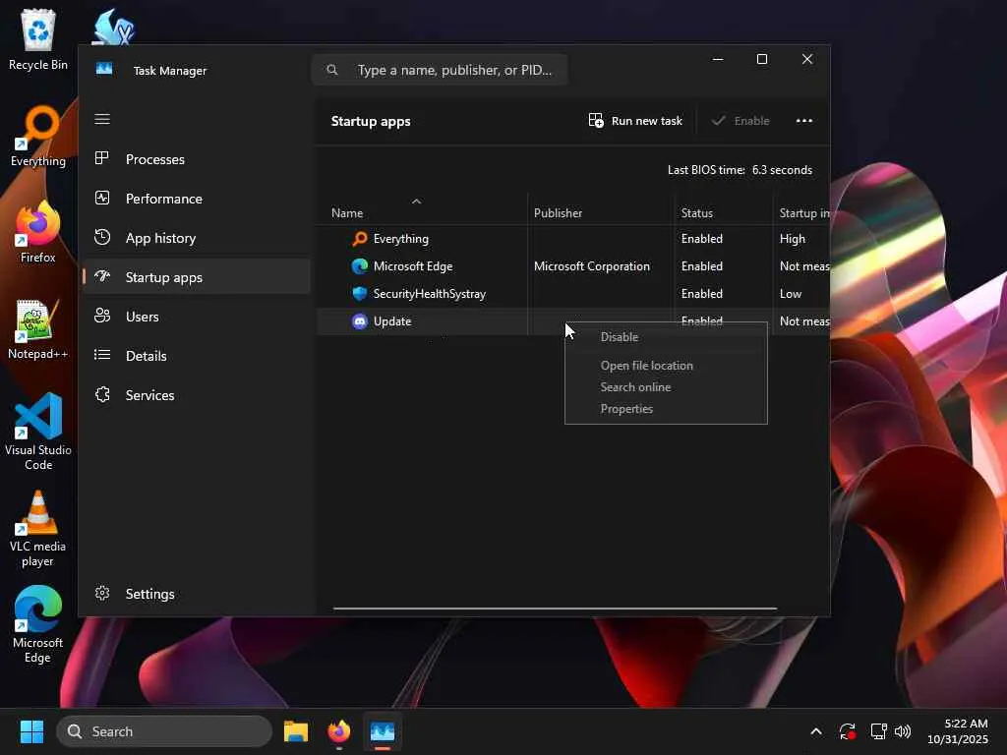Screen dimensions: 1007x755
Task: Switch to the App history tab
Action: click(197, 238)
